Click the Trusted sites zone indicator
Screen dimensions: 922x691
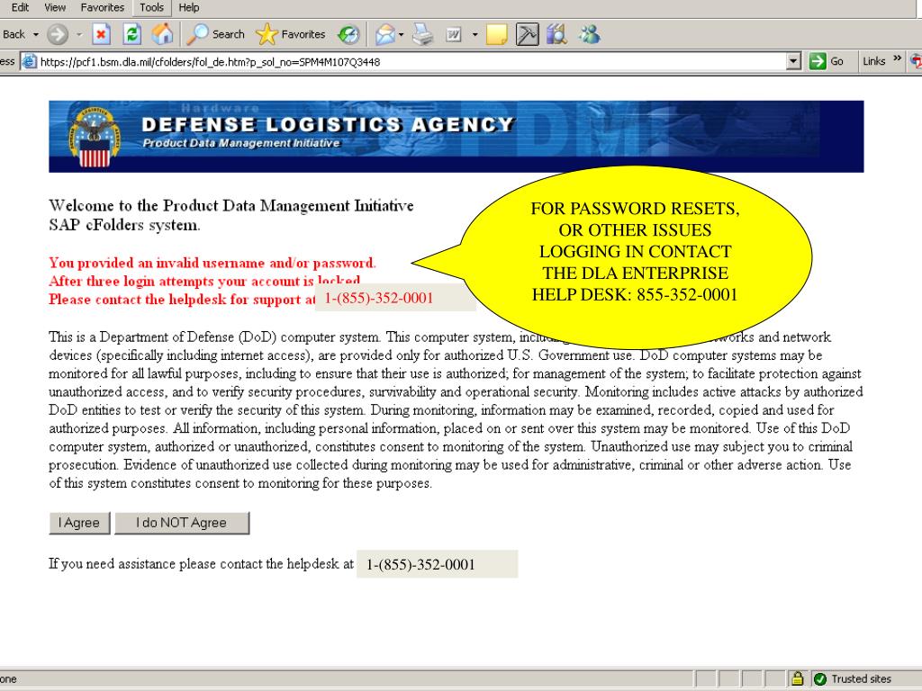coord(854,678)
